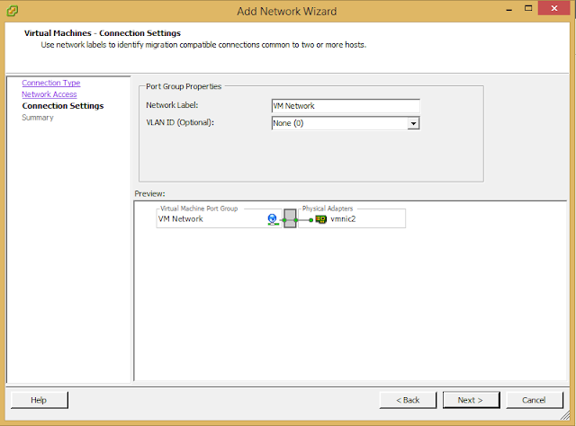576x426 pixels.
Task: Click the 'Virtual Machines - Connection Settings' heading
Action: pos(103,33)
